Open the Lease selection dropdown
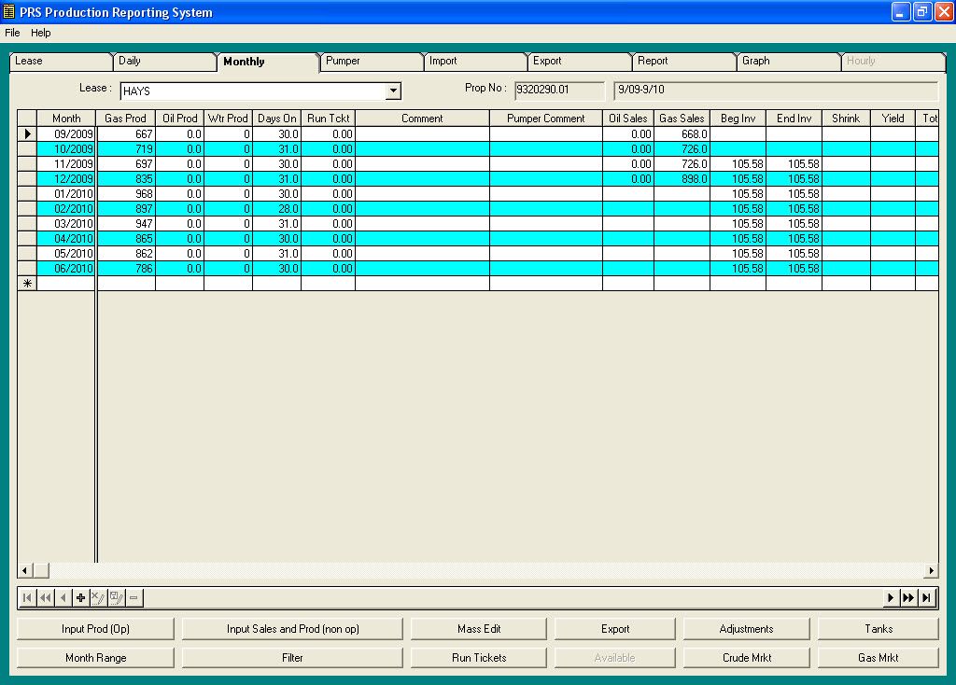956x685 pixels. point(393,91)
